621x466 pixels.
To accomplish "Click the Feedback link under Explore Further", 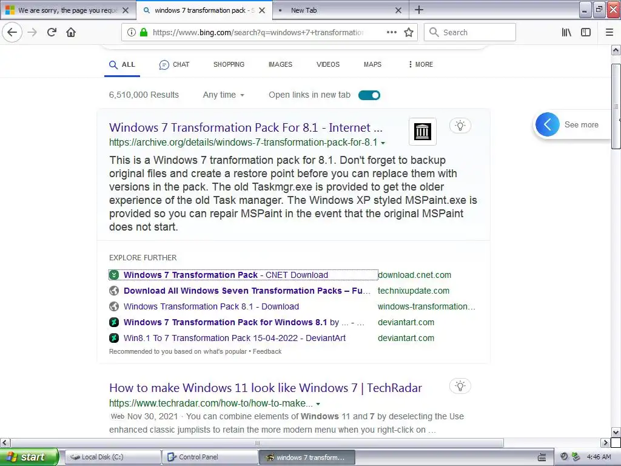I will pyautogui.click(x=267, y=351).
